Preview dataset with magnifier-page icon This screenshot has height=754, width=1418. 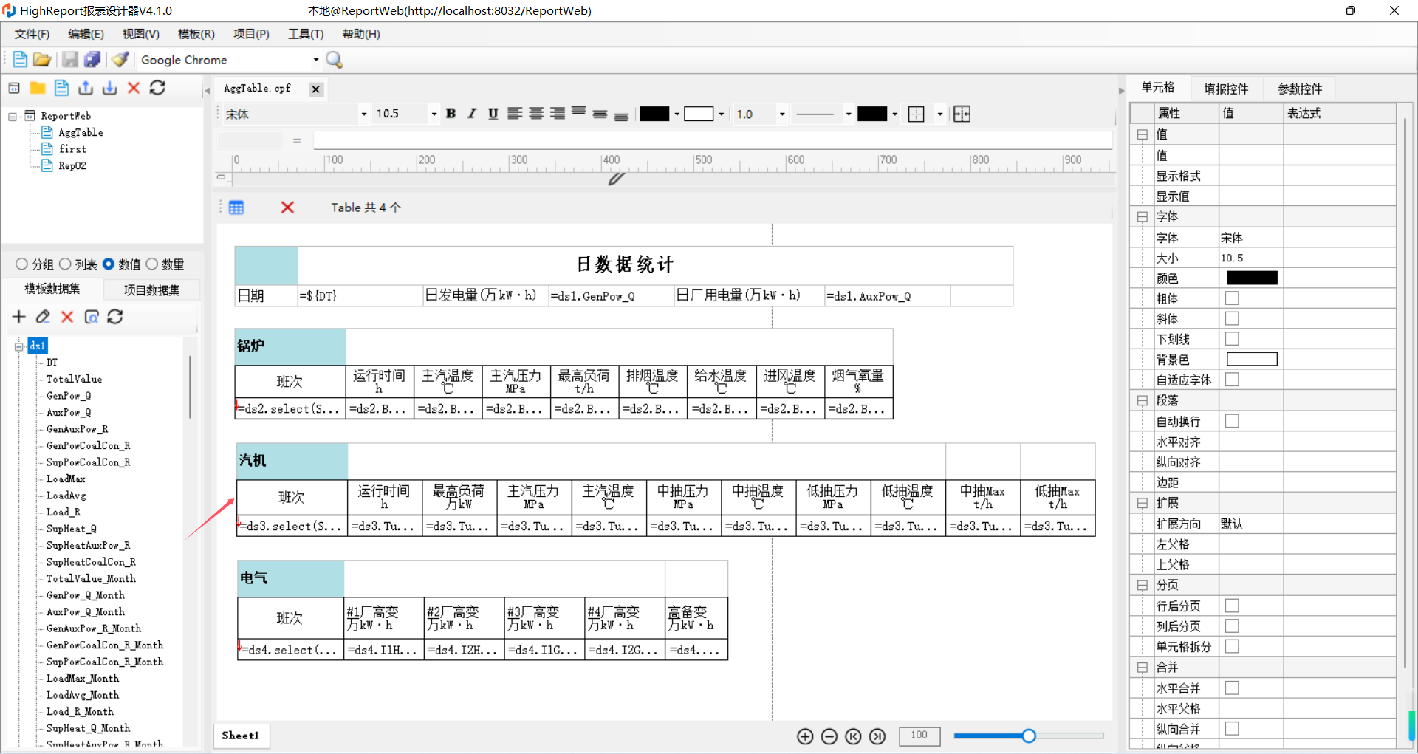[x=92, y=317]
